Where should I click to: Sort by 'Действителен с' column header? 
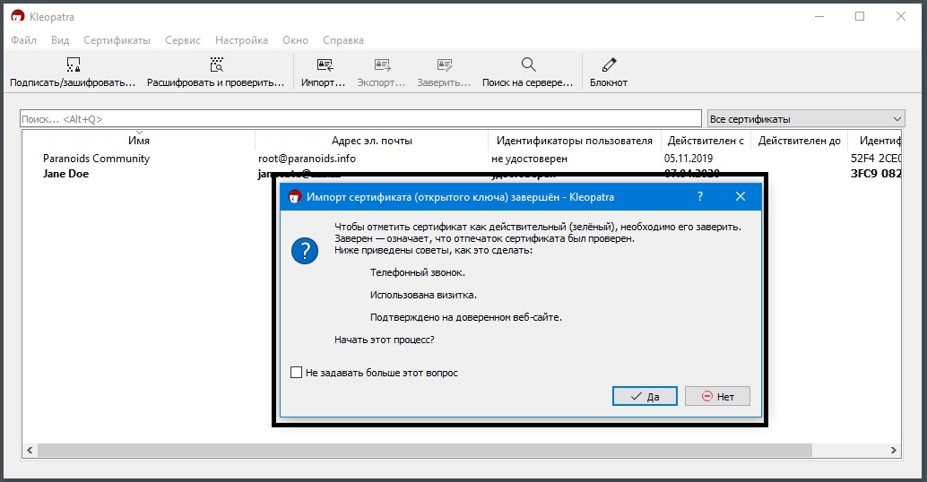click(x=706, y=141)
